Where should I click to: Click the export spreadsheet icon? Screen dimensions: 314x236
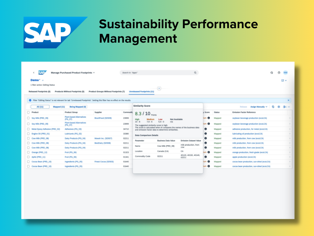tap(284, 107)
